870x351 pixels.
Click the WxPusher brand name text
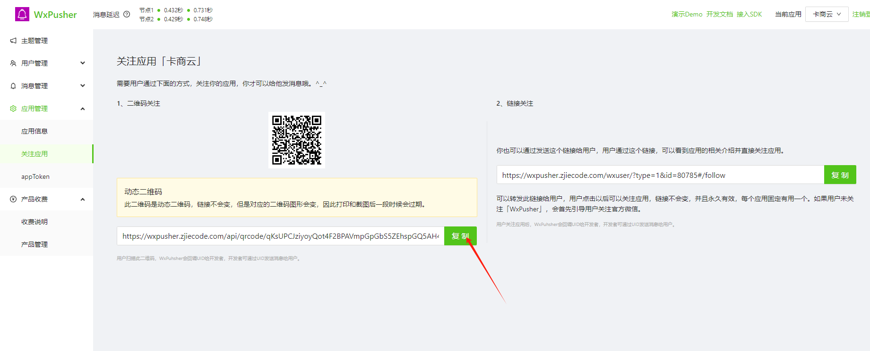55,15
